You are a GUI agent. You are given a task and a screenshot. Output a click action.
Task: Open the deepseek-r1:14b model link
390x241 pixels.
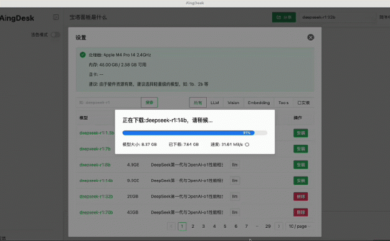(x=96, y=180)
